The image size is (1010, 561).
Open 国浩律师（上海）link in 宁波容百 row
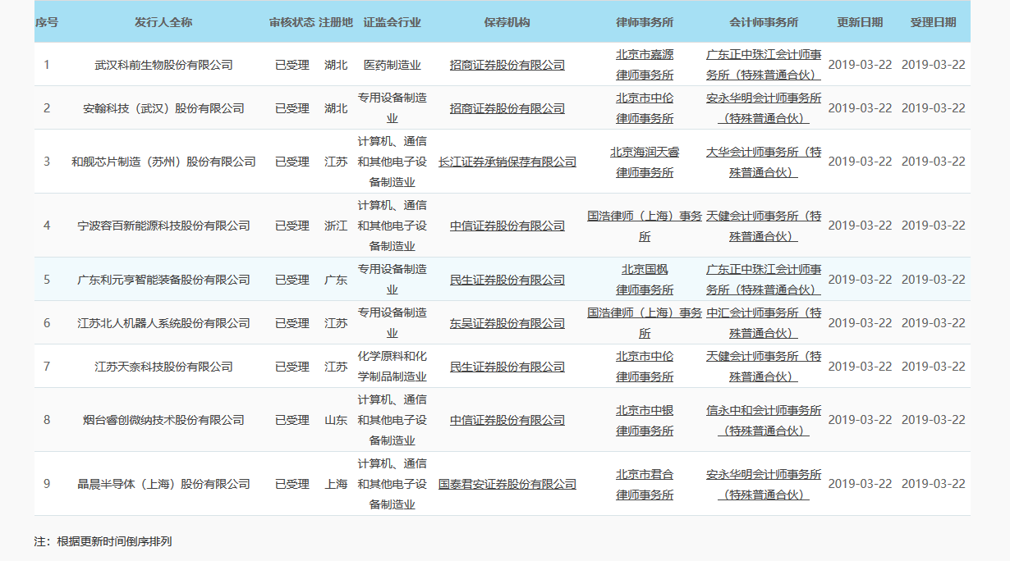tap(645, 226)
